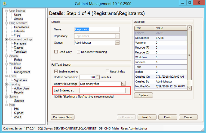This screenshot has height=133, width=206.
Task: Open Info under Help
Action: pos(16,109)
